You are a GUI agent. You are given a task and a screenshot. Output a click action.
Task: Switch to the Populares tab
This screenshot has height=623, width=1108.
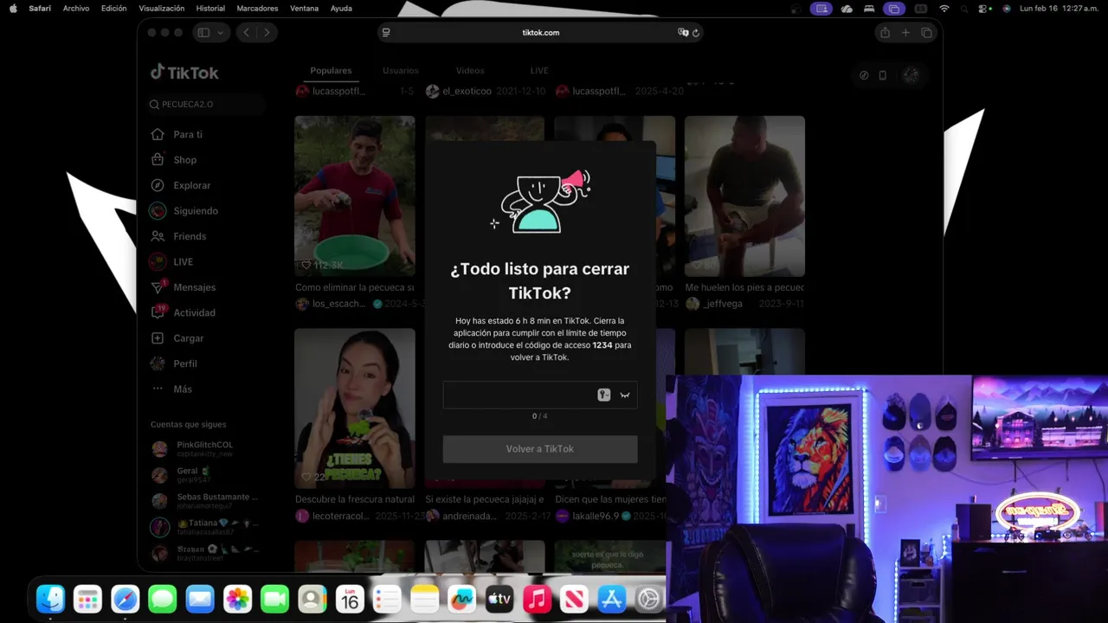(x=331, y=71)
